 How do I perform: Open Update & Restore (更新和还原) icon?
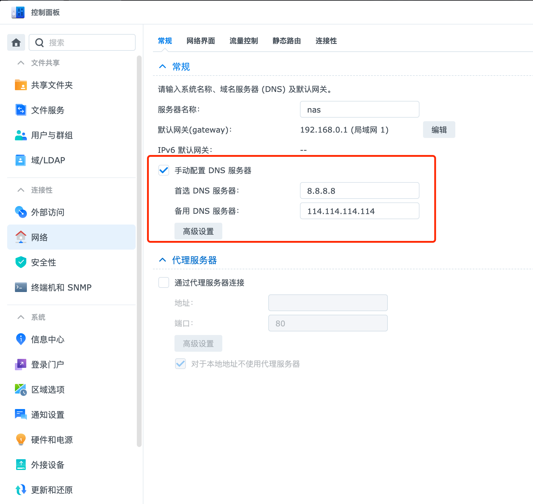[x=21, y=490]
